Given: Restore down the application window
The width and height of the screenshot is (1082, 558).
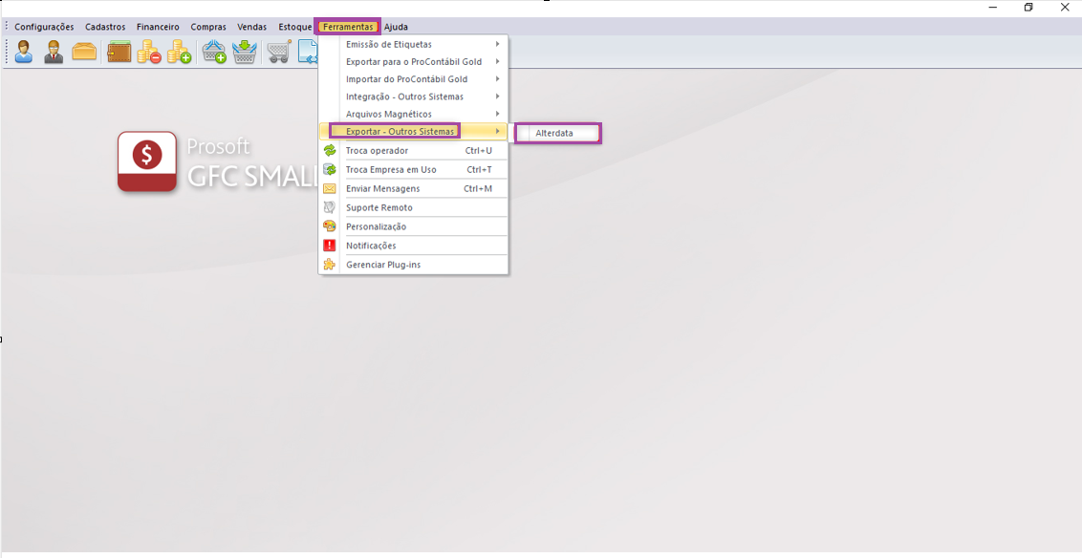Looking at the screenshot, I should (x=1028, y=8).
